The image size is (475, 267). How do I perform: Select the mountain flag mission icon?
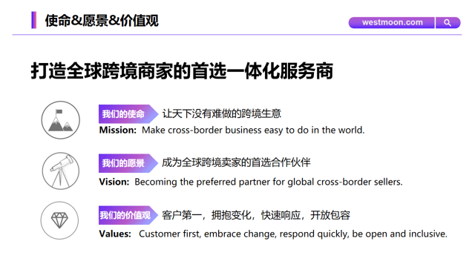pyautogui.click(x=61, y=120)
